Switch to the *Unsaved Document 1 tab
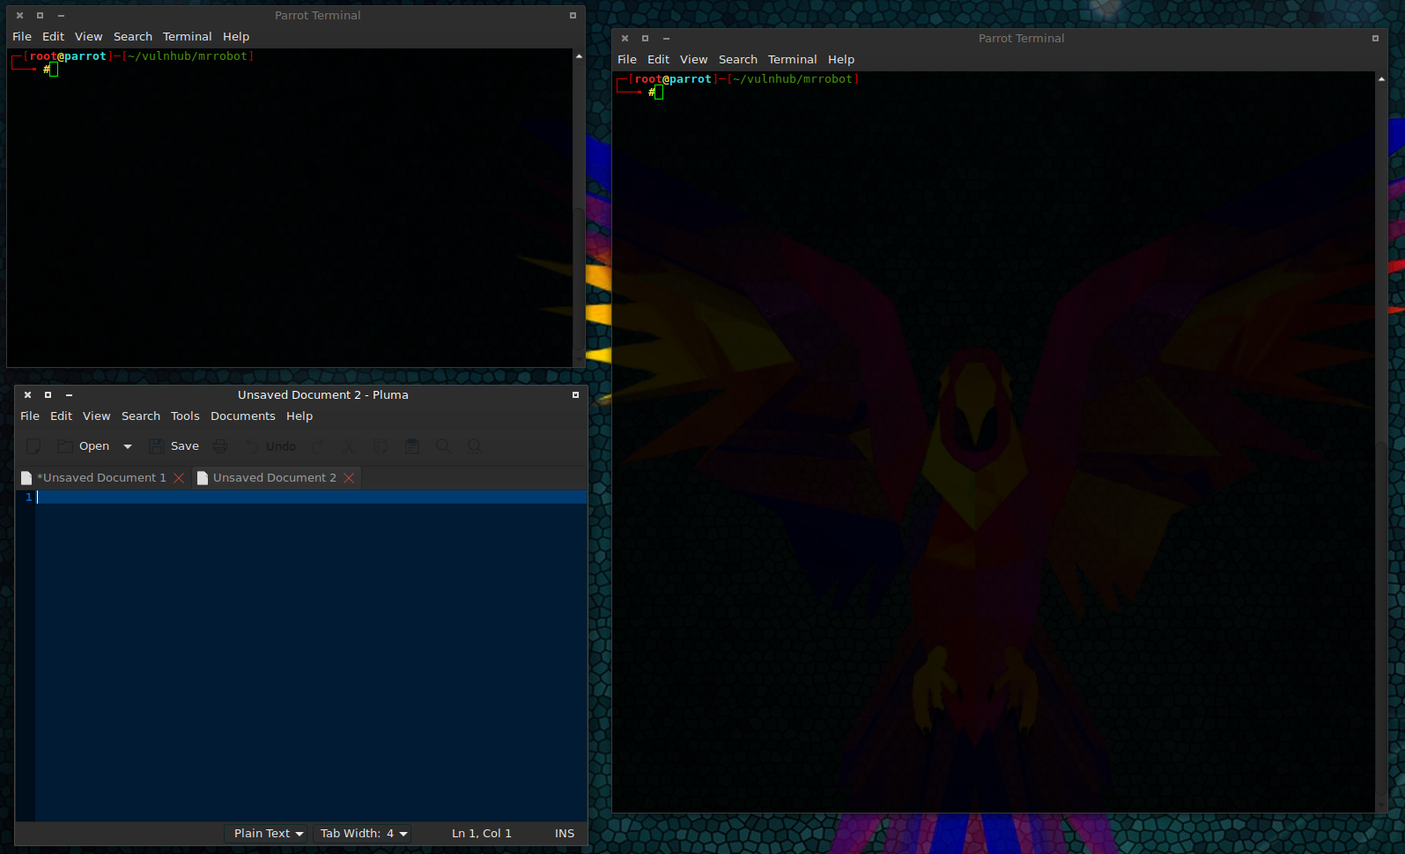Image resolution: width=1405 pixels, height=854 pixels. [101, 477]
